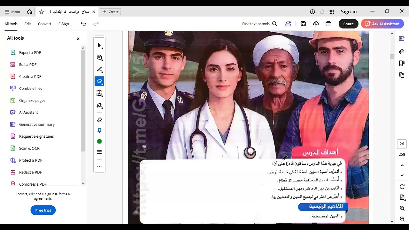Close the All tools panel
409x230 pixels.
tap(78, 39)
